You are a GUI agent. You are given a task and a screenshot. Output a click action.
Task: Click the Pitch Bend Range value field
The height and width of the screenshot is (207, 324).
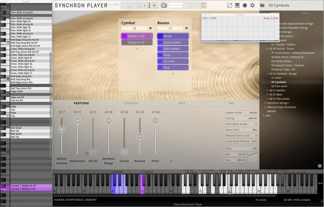(x=241, y=124)
